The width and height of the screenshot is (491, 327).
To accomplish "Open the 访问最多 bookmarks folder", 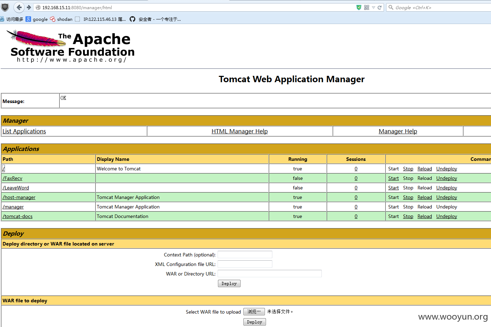I will coord(12,19).
